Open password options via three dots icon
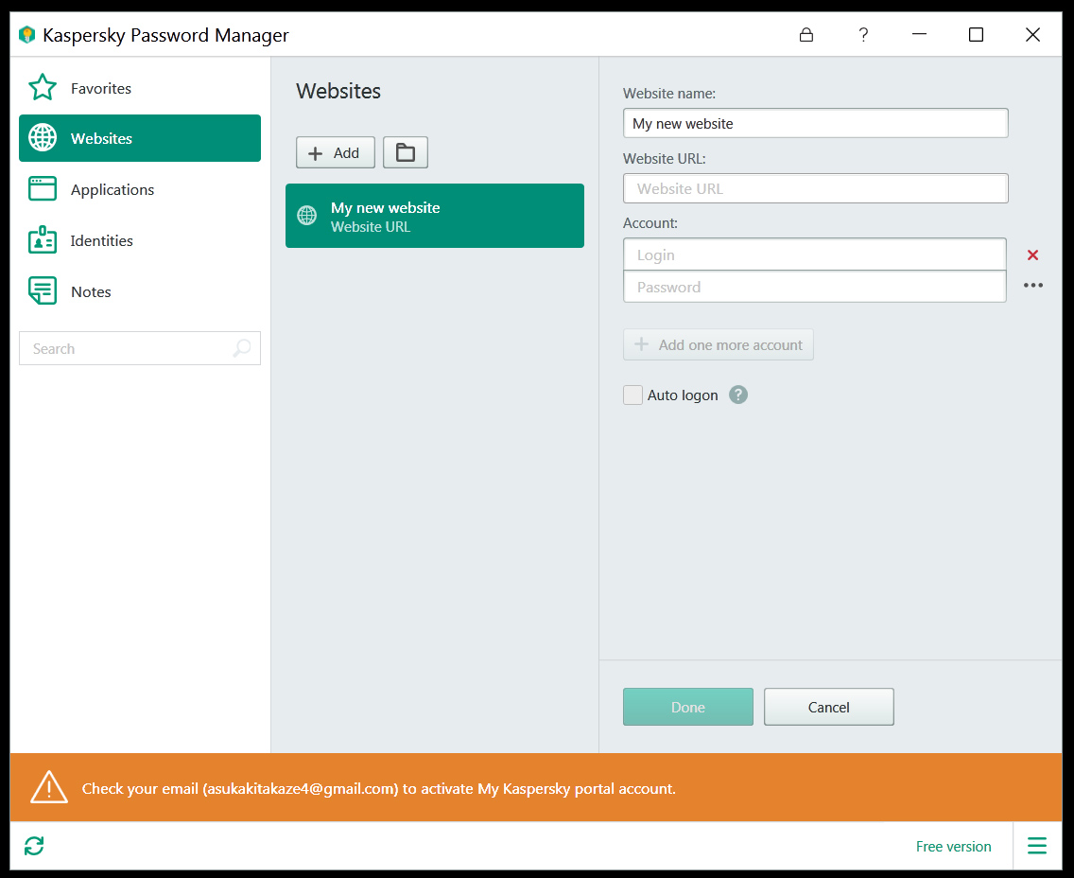This screenshot has width=1074, height=878. (x=1033, y=285)
